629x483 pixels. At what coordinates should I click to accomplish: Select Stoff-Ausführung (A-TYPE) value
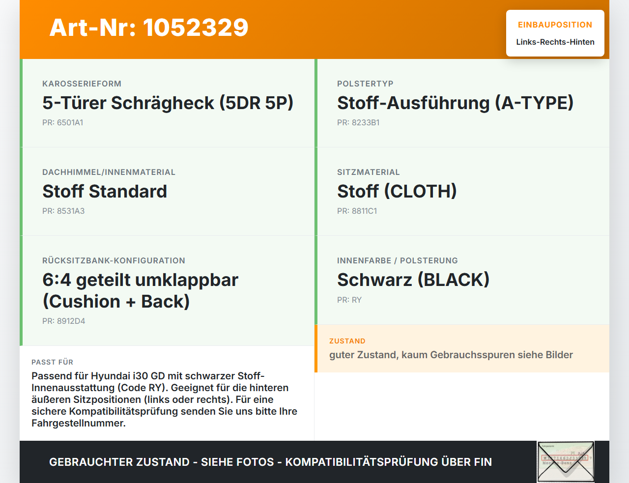[455, 103]
